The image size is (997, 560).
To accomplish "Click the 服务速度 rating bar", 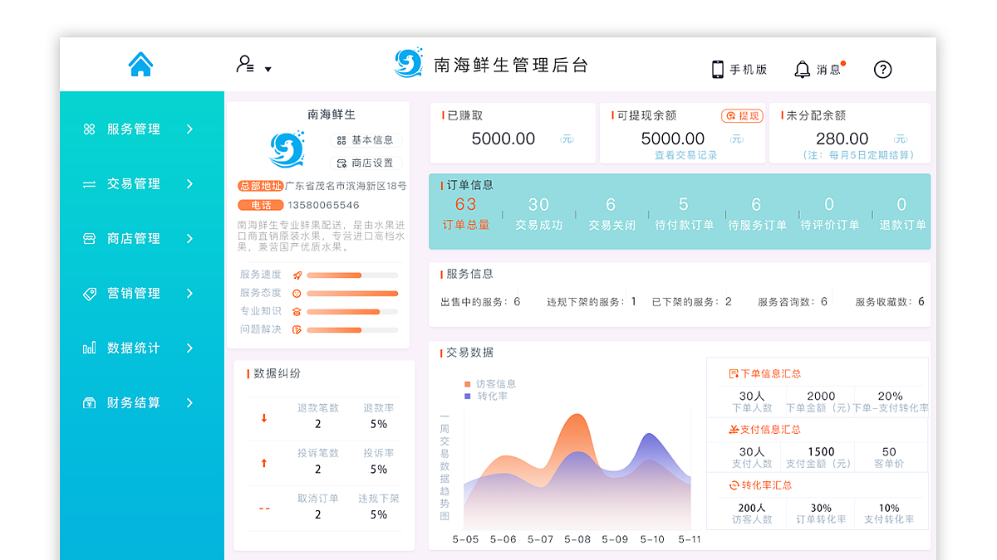I will (x=351, y=275).
